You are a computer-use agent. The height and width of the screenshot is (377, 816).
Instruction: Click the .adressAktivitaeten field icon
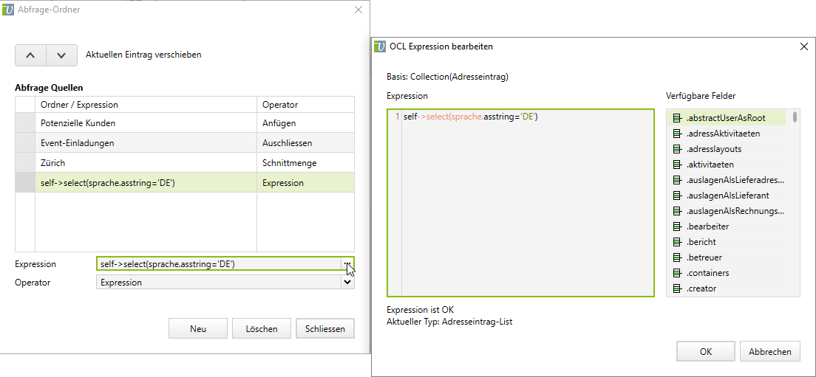(677, 134)
